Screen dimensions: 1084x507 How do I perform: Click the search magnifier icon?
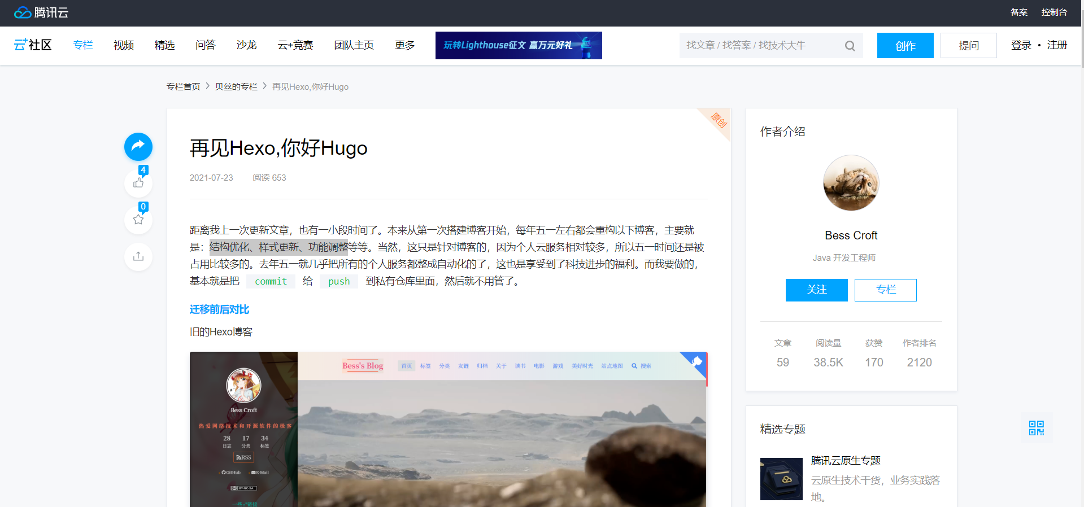(x=850, y=46)
